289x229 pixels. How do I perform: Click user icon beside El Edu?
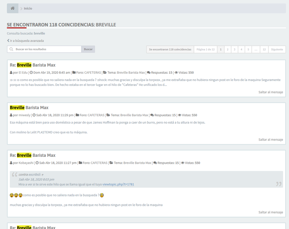click(11, 73)
